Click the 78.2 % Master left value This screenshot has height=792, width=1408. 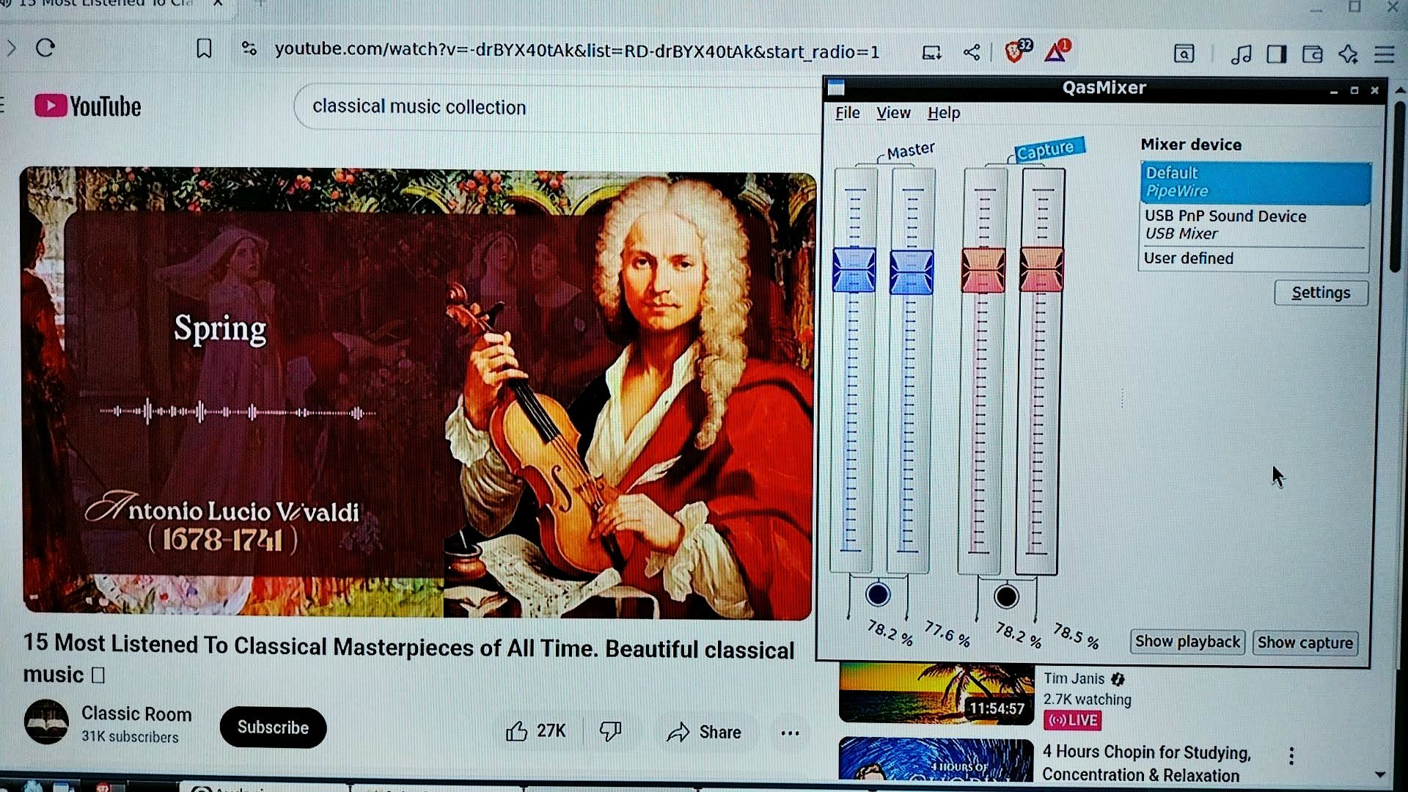click(890, 633)
